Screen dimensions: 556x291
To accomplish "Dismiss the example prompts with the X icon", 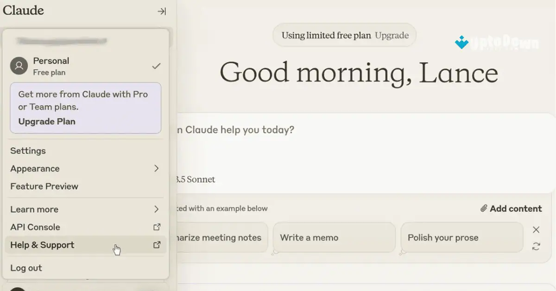I will 536,229.
